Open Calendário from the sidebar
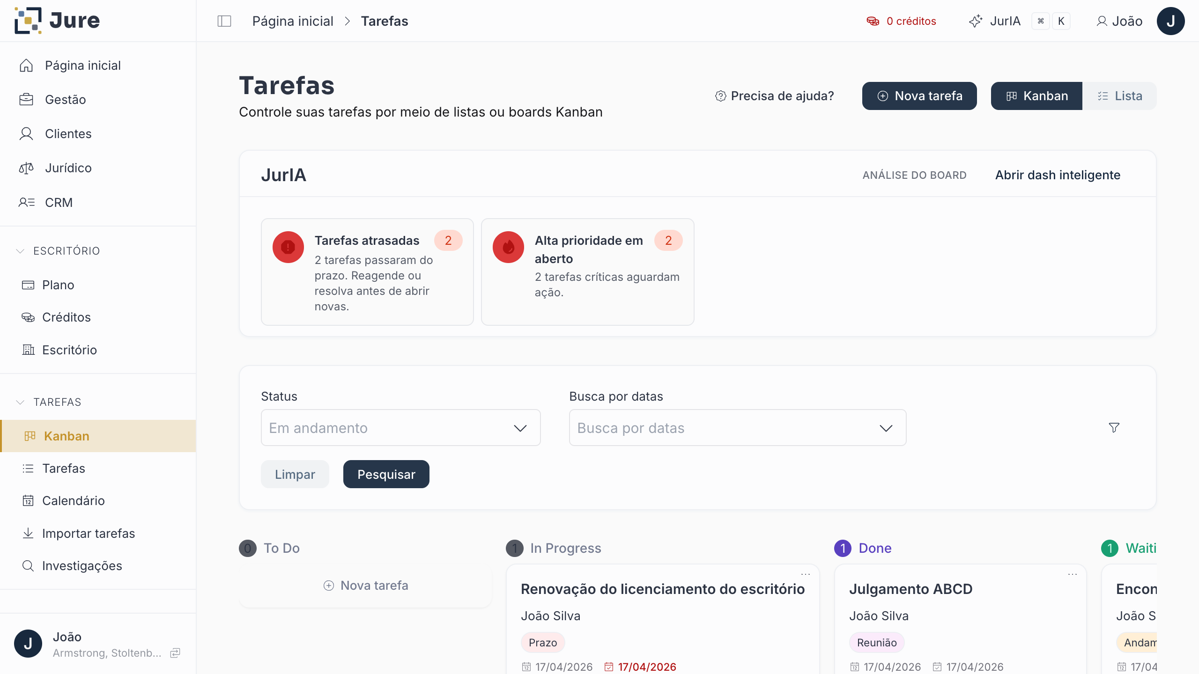 pyautogui.click(x=98, y=500)
